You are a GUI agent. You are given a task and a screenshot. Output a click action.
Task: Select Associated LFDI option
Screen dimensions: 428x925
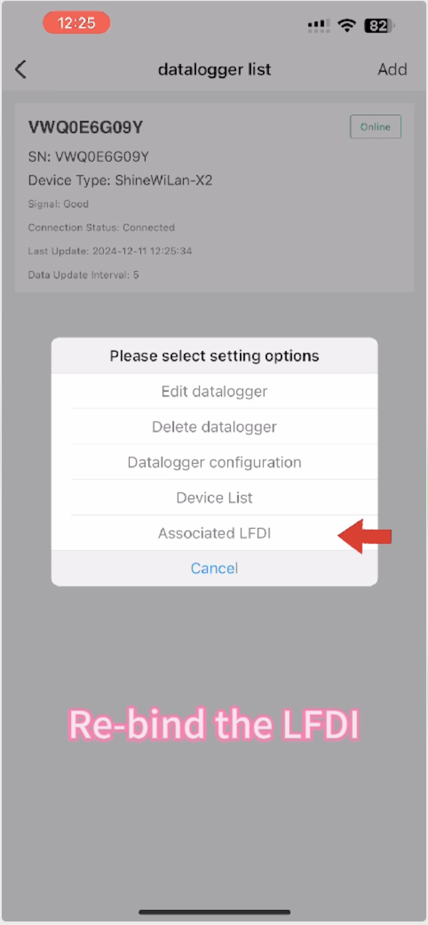(x=214, y=533)
